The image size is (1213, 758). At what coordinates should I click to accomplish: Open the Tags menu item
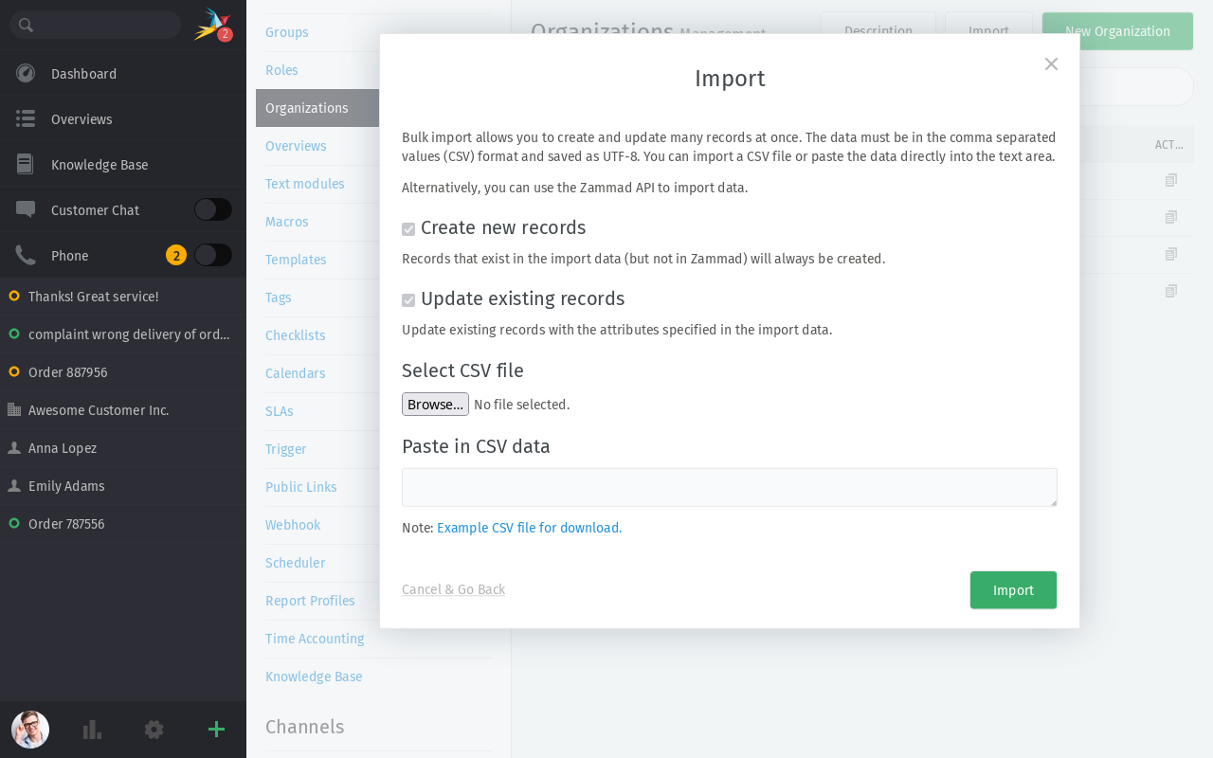coord(279,298)
